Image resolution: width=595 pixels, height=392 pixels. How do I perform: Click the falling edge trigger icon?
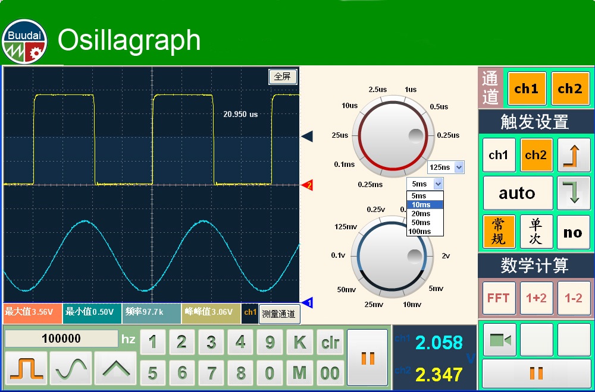[x=574, y=193]
